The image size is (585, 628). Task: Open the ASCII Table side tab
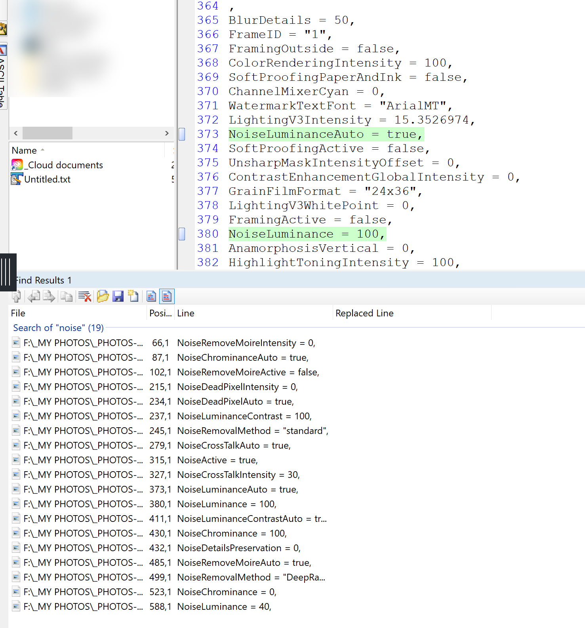[3, 75]
